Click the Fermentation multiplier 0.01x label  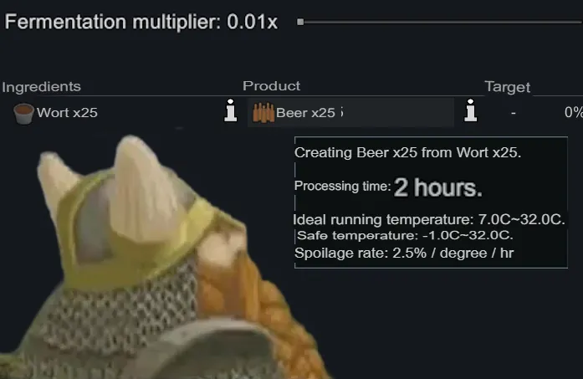pyautogui.click(x=141, y=22)
